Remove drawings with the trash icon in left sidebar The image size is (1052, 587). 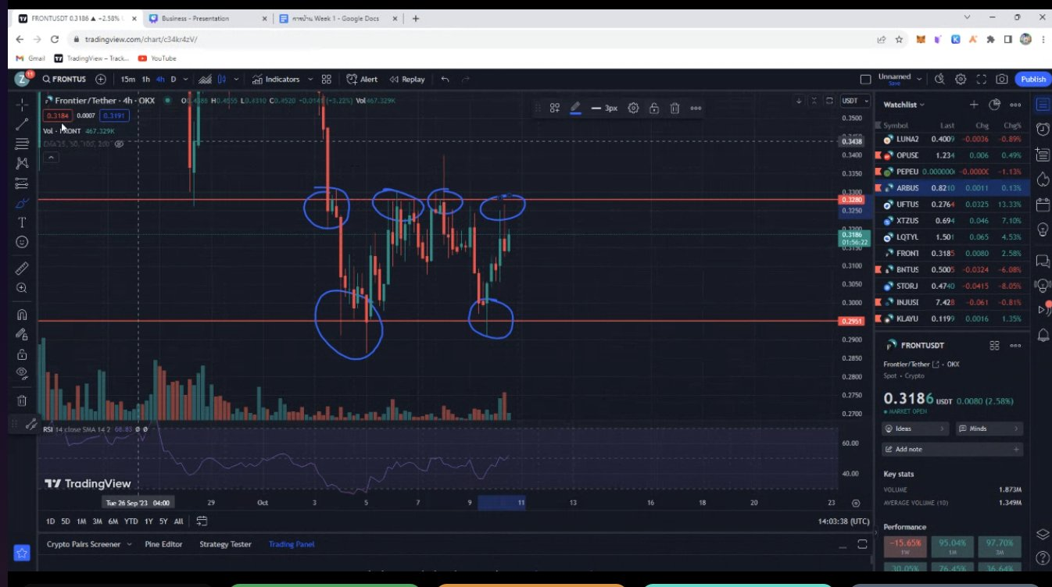point(22,400)
